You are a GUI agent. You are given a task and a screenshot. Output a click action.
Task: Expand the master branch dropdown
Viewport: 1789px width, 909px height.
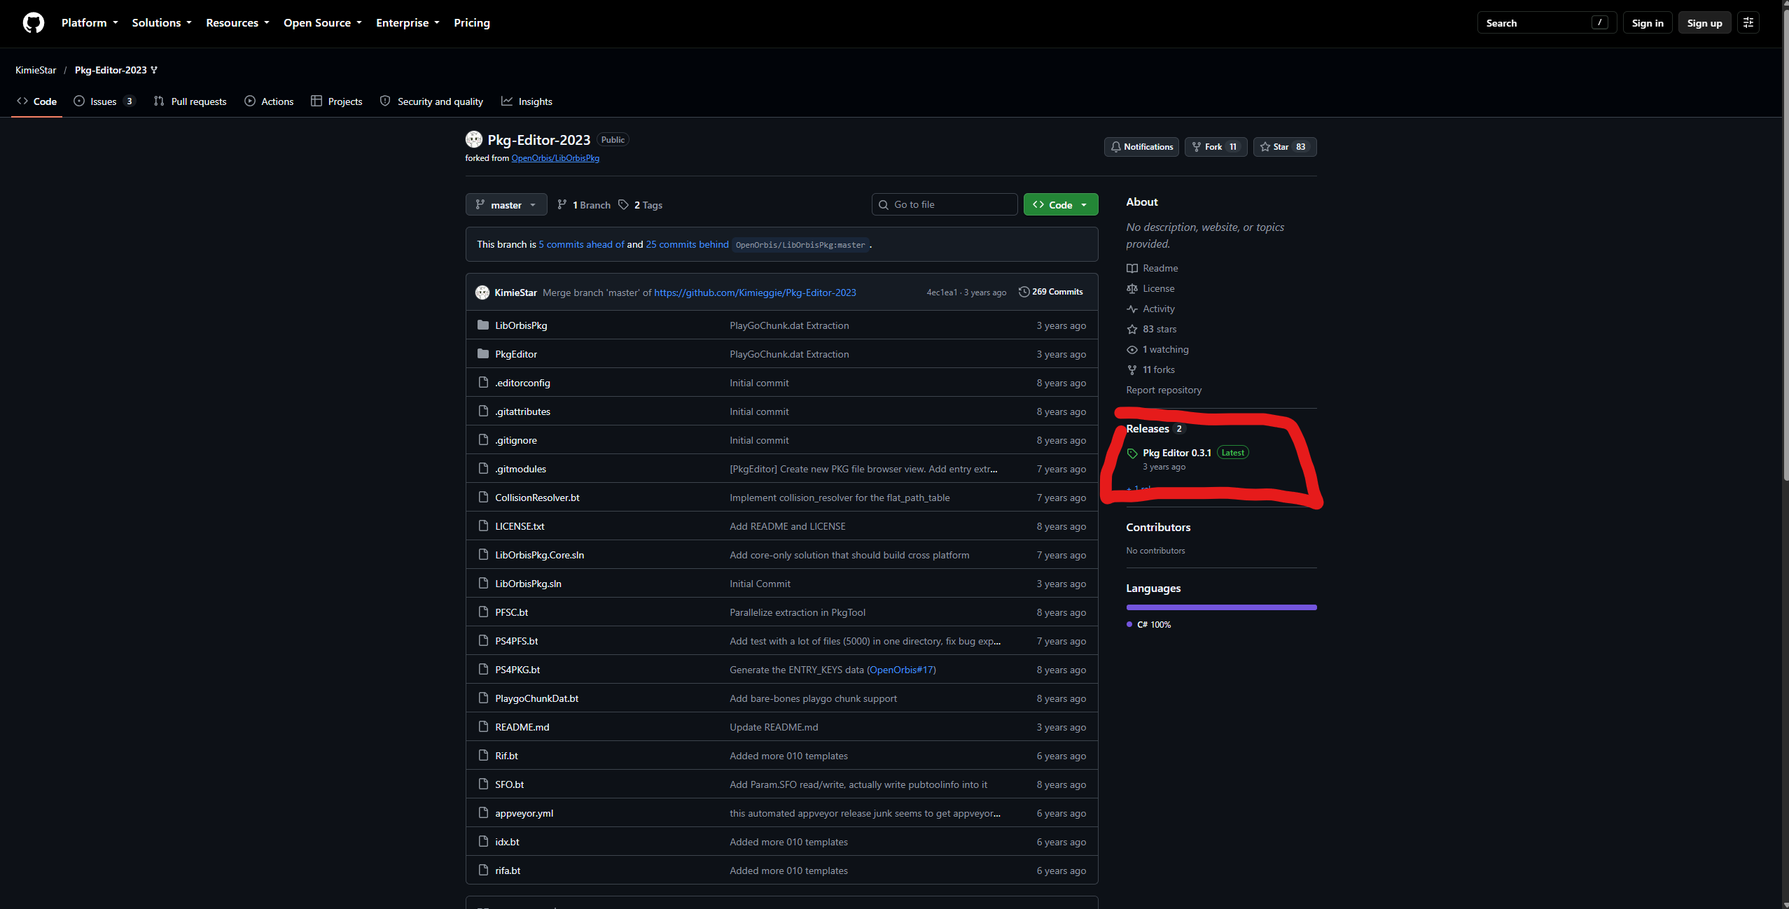point(506,205)
